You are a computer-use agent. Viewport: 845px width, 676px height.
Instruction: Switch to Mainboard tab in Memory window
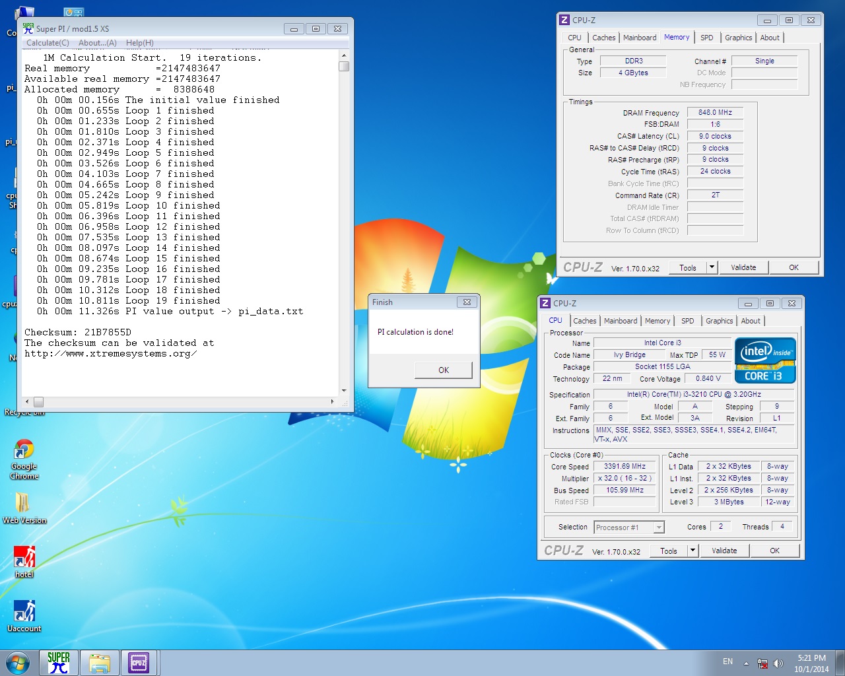click(640, 38)
